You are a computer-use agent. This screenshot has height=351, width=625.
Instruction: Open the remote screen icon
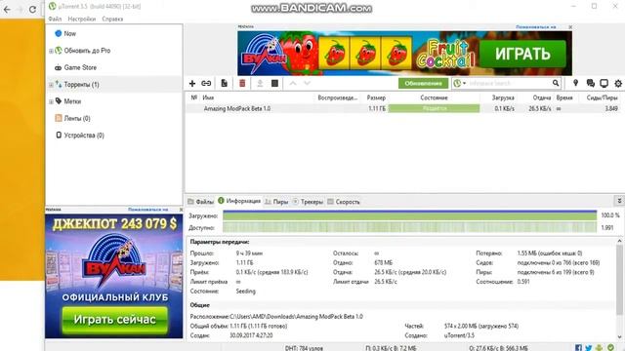pos(604,83)
